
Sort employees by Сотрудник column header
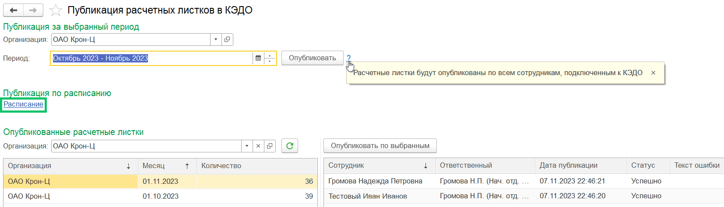[379, 166]
